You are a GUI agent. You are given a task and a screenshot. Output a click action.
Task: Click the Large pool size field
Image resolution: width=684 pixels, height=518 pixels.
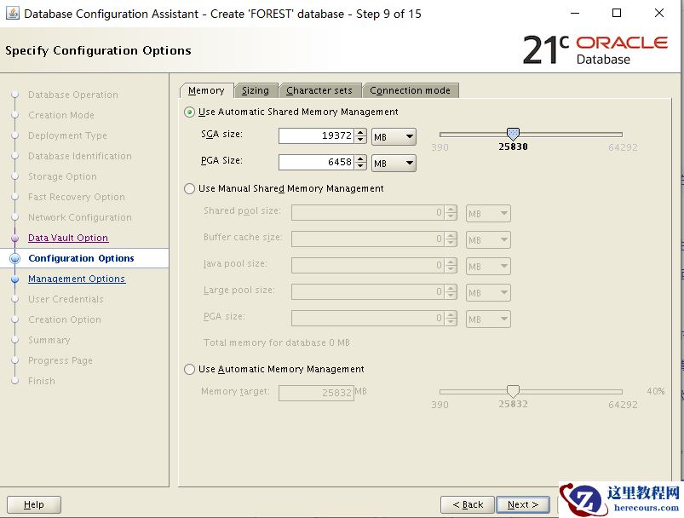click(368, 292)
